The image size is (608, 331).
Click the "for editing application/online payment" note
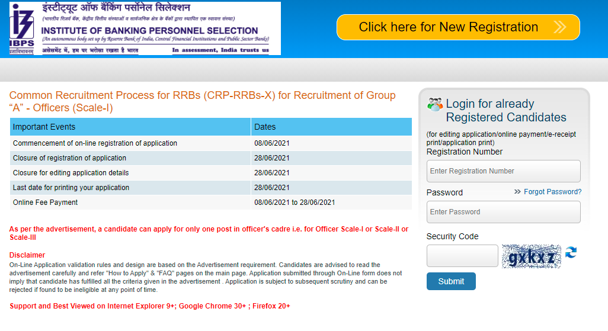[501, 139]
